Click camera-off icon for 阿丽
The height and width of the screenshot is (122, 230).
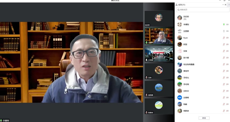(227, 44)
